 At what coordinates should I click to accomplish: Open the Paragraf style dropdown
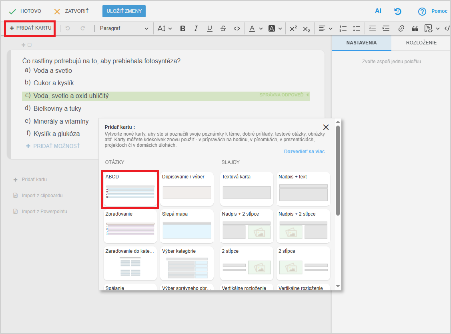pyautogui.click(x=124, y=28)
